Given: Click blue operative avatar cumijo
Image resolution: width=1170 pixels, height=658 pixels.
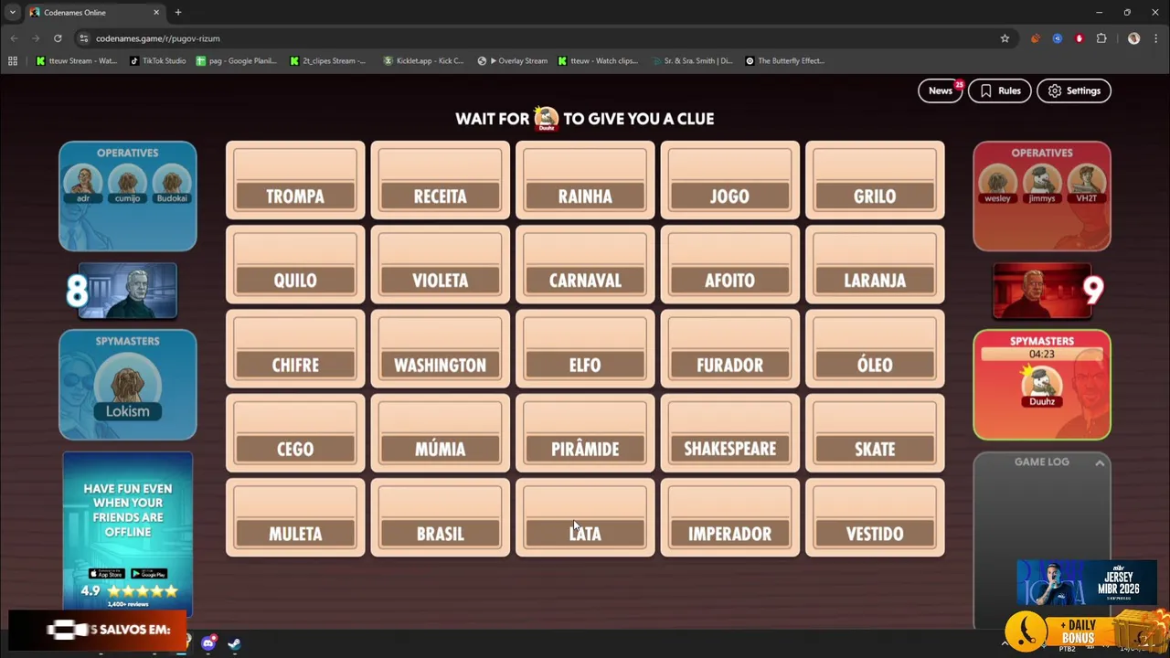Looking at the screenshot, I should (127, 184).
